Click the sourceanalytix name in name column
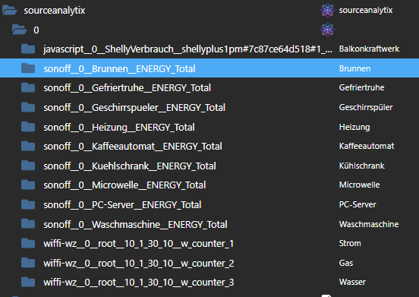This screenshot has width=419, height=297. [366, 11]
